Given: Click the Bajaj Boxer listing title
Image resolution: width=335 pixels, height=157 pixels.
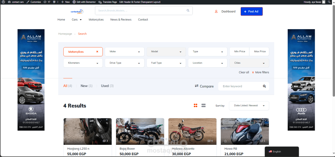Looking at the screenshot, I should [127, 149].
